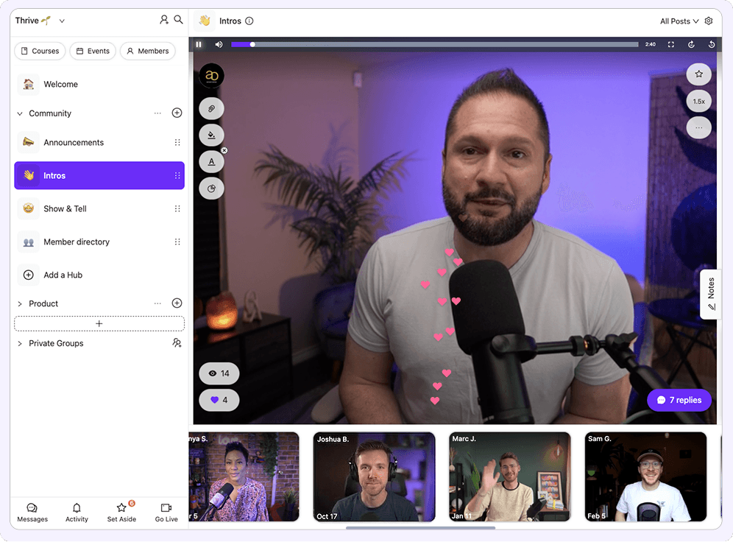Mute the video volume speaker icon
Viewport: 733px width, 542px height.
pos(219,44)
